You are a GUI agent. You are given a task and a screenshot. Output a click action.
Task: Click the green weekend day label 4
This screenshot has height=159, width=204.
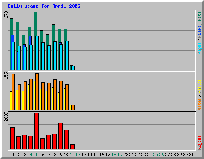(x=31, y=155)
